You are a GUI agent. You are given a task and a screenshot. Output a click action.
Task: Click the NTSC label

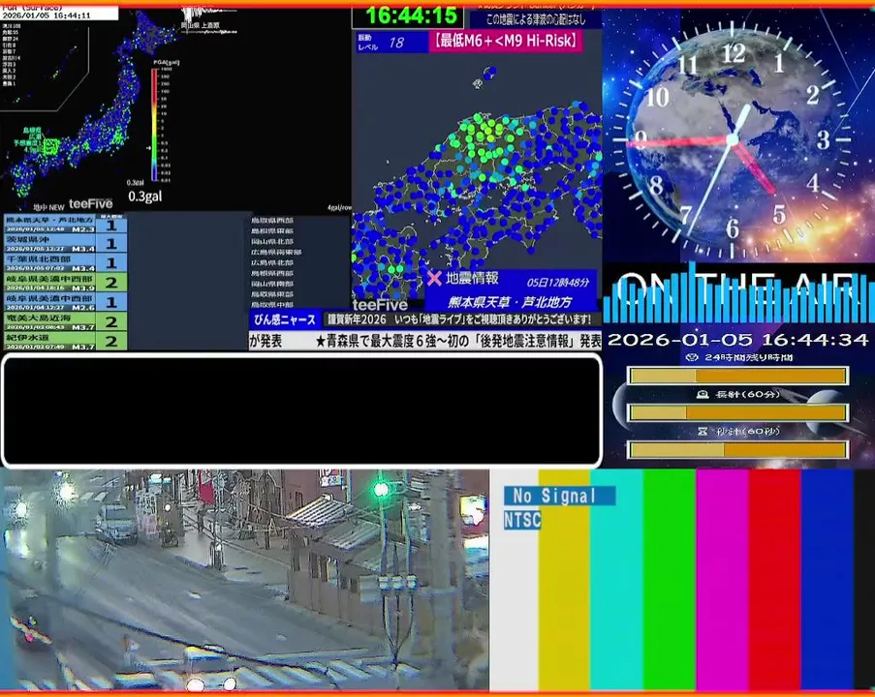coord(522,520)
